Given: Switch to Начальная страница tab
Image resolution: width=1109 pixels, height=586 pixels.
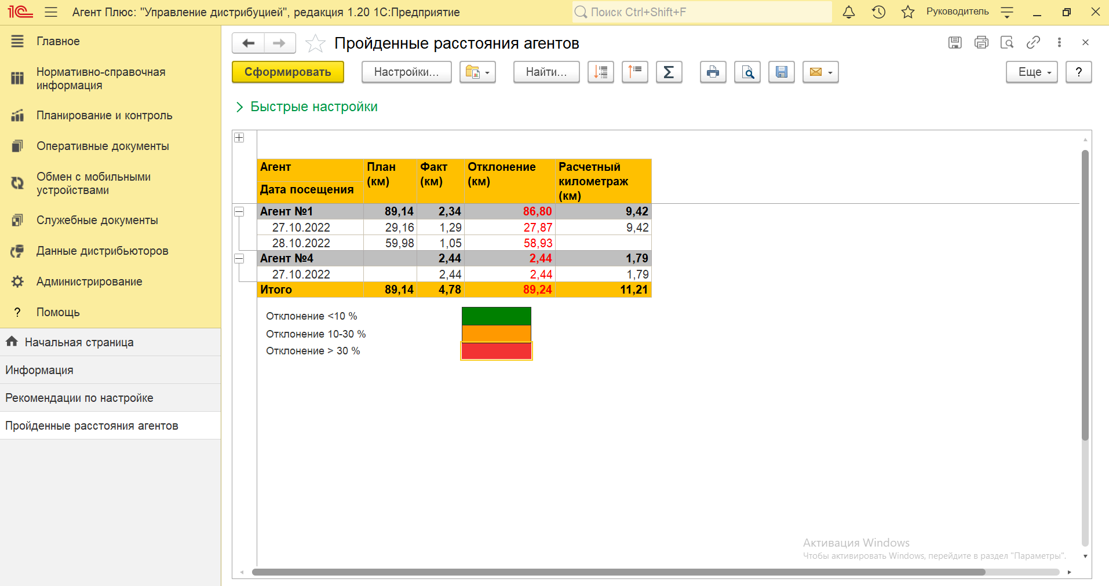Looking at the screenshot, I should tap(79, 342).
